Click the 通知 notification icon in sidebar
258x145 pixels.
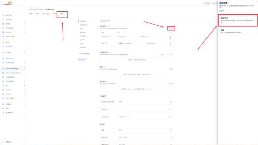pos(3,109)
